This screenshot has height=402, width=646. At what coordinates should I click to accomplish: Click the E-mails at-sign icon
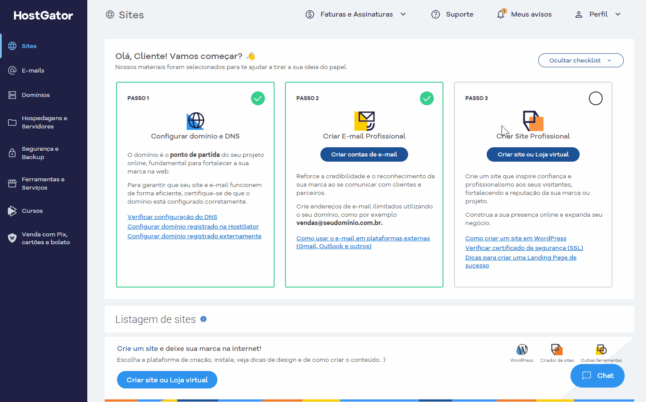pyautogui.click(x=12, y=70)
